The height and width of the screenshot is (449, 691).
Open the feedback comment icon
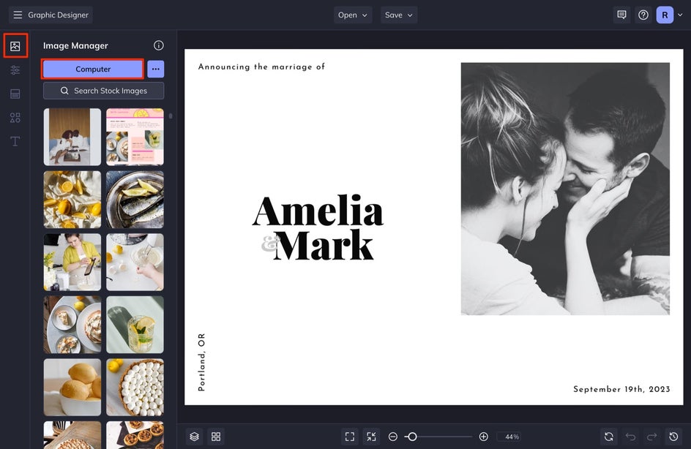(621, 15)
